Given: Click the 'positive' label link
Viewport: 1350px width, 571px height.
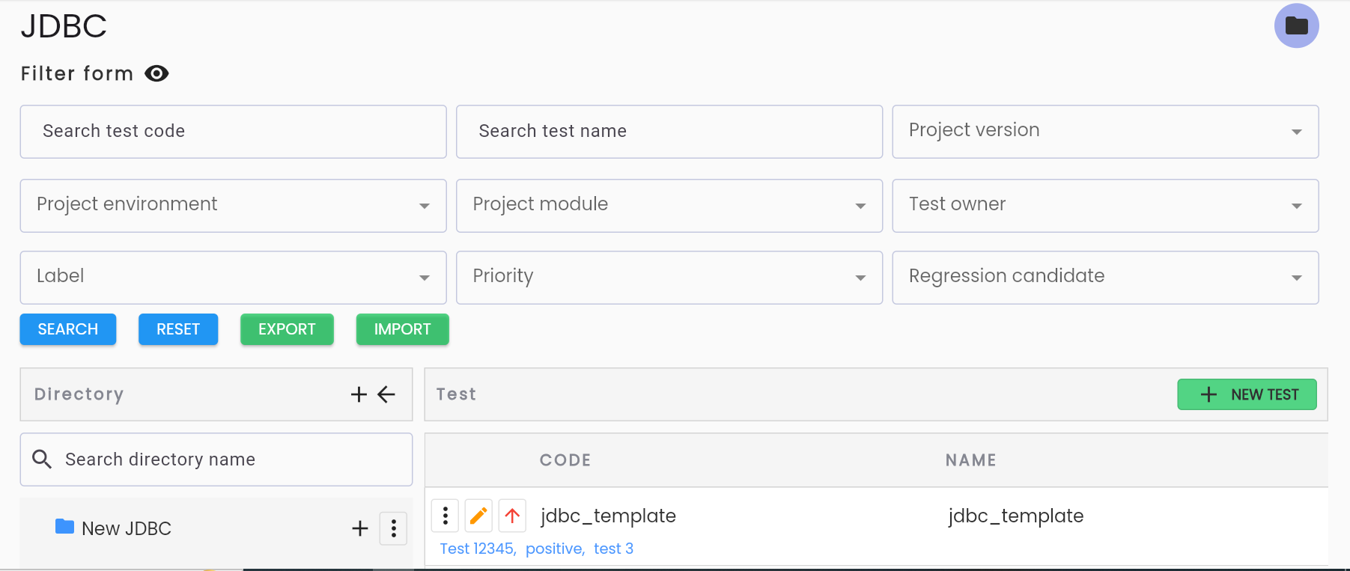Looking at the screenshot, I should pyautogui.click(x=553, y=549).
